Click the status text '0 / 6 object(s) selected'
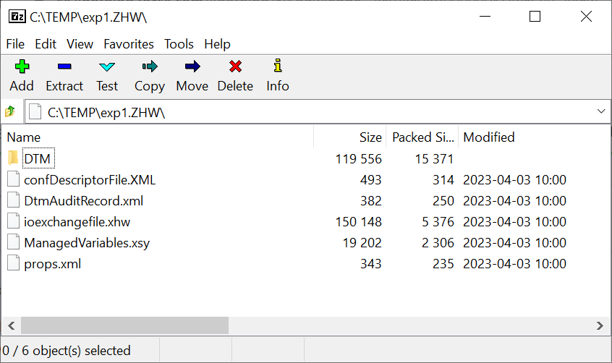The height and width of the screenshot is (363, 612). (67, 351)
